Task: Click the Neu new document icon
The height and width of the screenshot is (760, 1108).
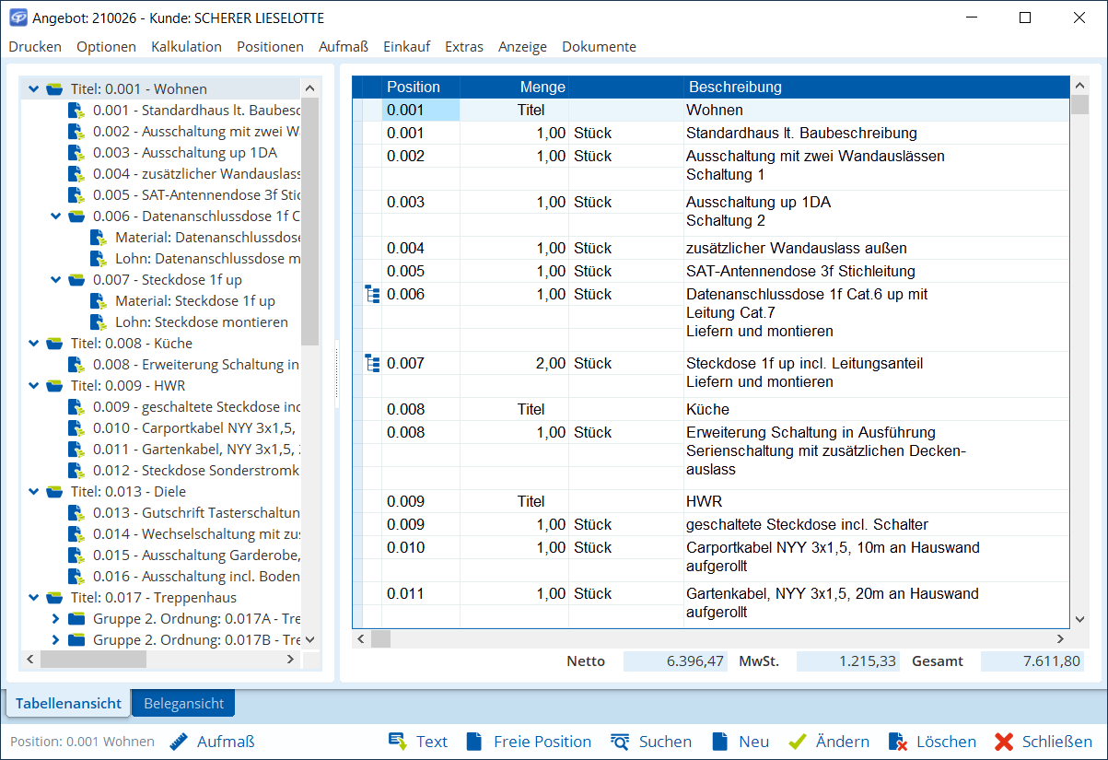Action: click(x=720, y=742)
